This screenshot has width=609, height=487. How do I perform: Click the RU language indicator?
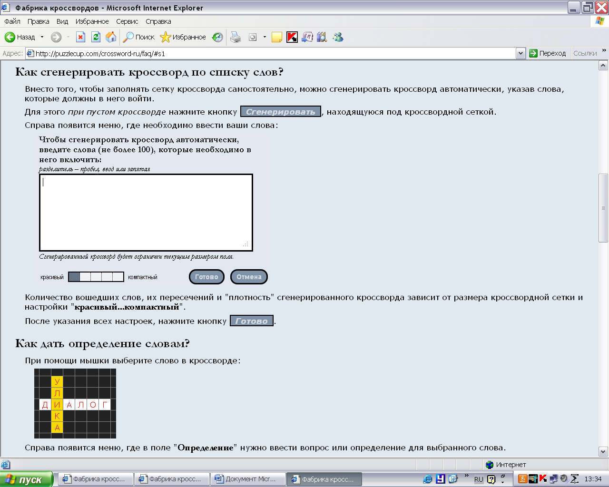coord(479,479)
